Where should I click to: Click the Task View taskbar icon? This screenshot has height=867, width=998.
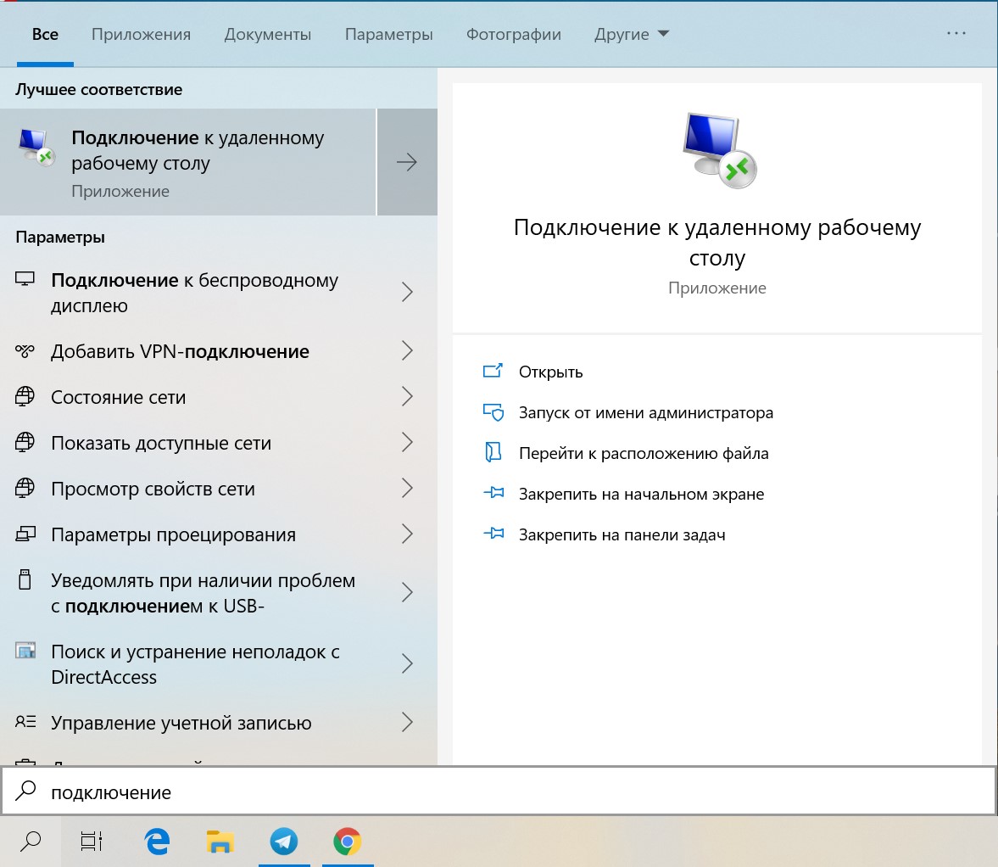coord(92,841)
